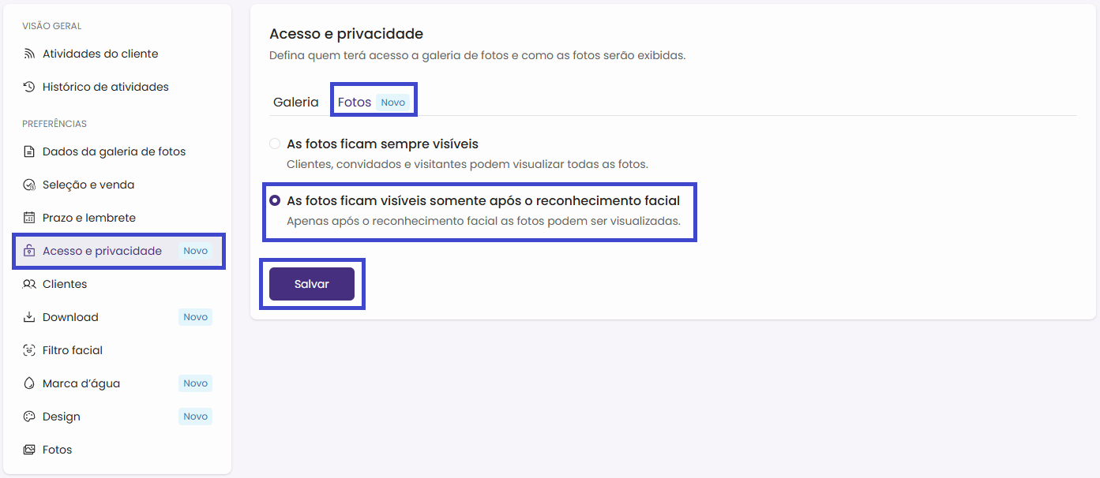Click the calendar icon for Prazo e lembrete

[29, 218]
